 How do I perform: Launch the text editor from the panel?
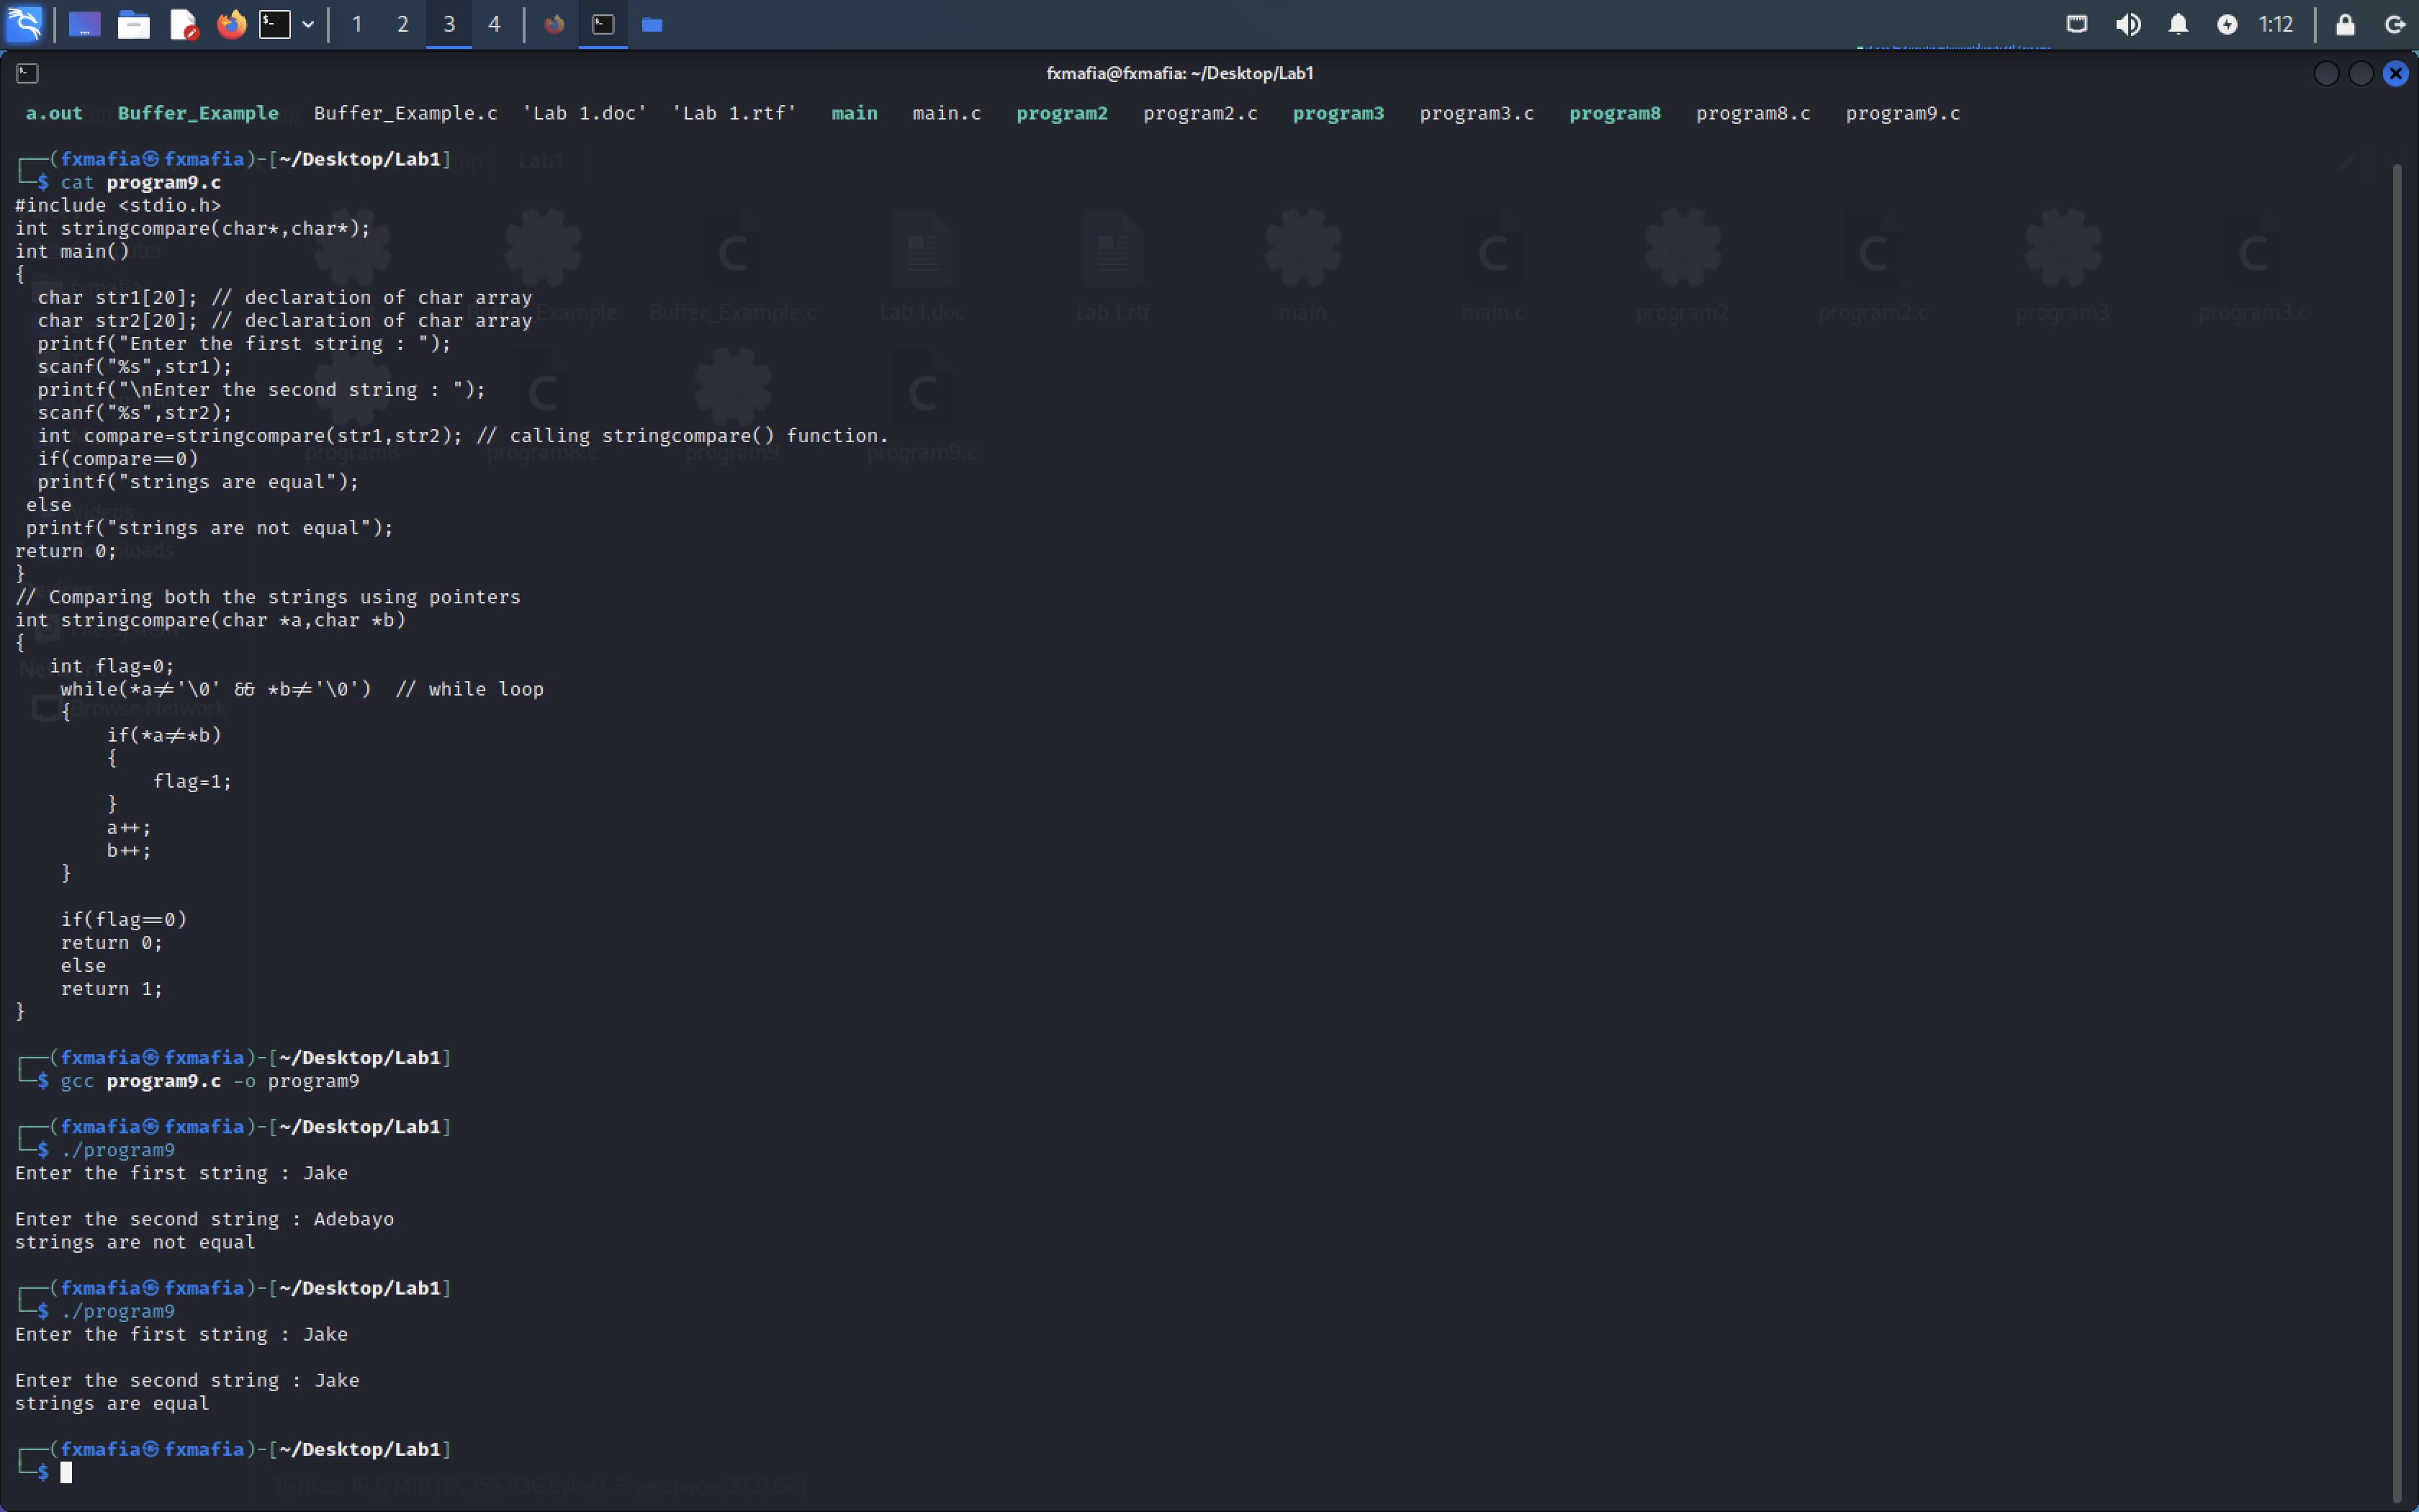(183, 25)
